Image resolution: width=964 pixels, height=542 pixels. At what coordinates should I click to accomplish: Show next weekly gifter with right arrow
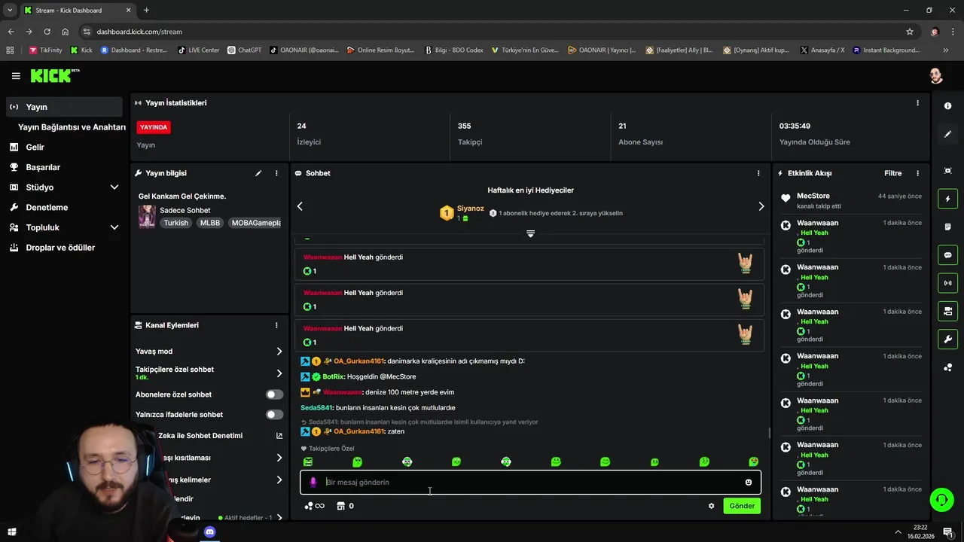click(761, 206)
